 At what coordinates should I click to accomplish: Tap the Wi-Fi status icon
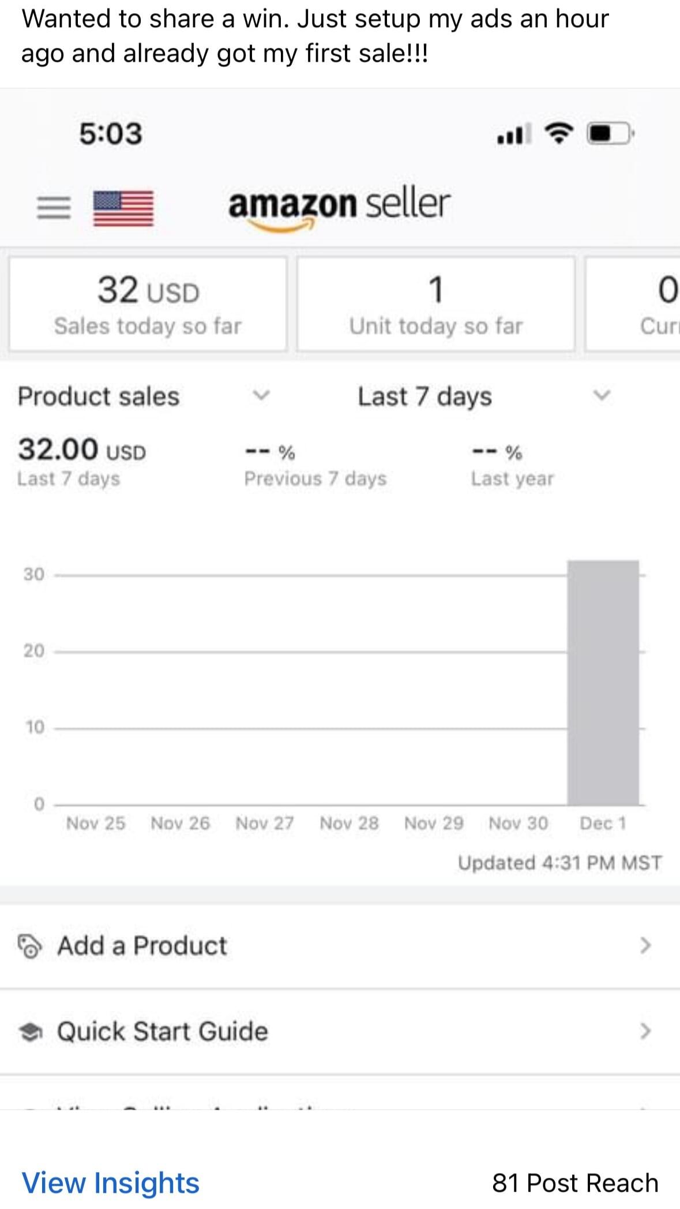[558, 133]
